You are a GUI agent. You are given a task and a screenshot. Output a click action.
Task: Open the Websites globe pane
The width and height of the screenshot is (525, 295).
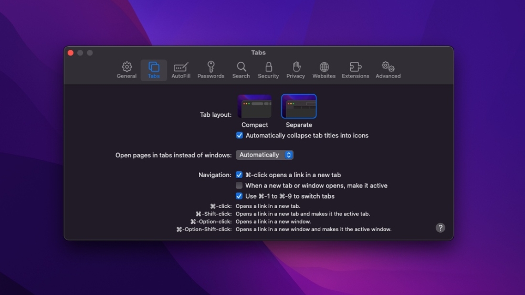(324, 70)
